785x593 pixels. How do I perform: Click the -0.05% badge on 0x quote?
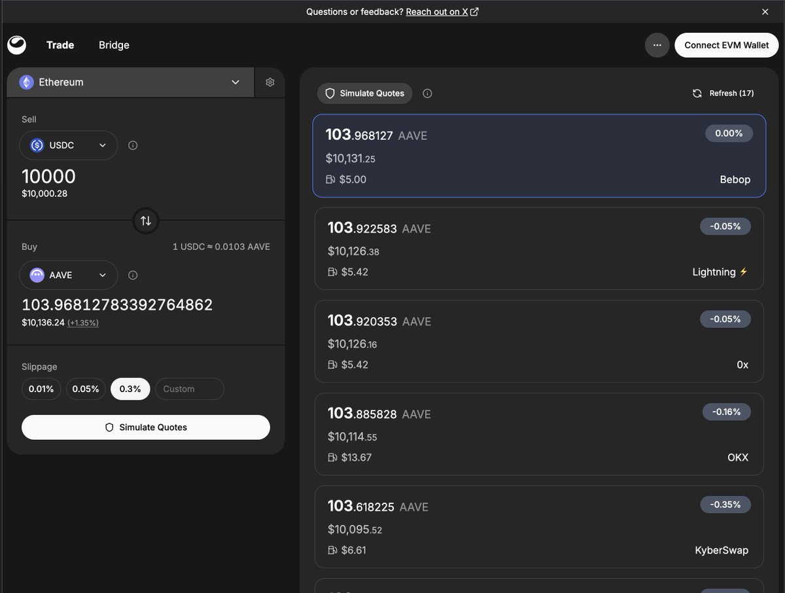[x=725, y=319]
